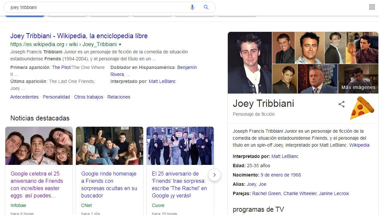Jump to the Relaciones section
The width and height of the screenshot is (379, 215).
point(119,97)
